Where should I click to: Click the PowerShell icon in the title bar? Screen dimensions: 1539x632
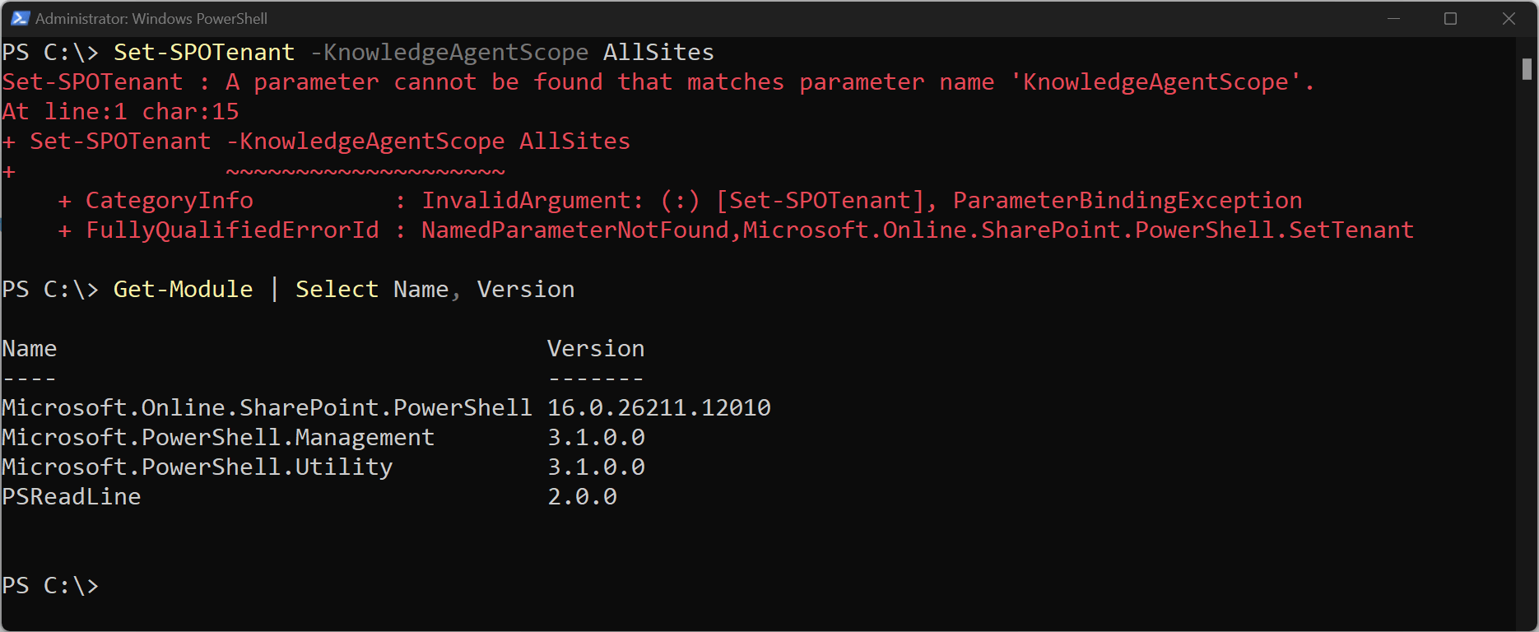[x=20, y=18]
